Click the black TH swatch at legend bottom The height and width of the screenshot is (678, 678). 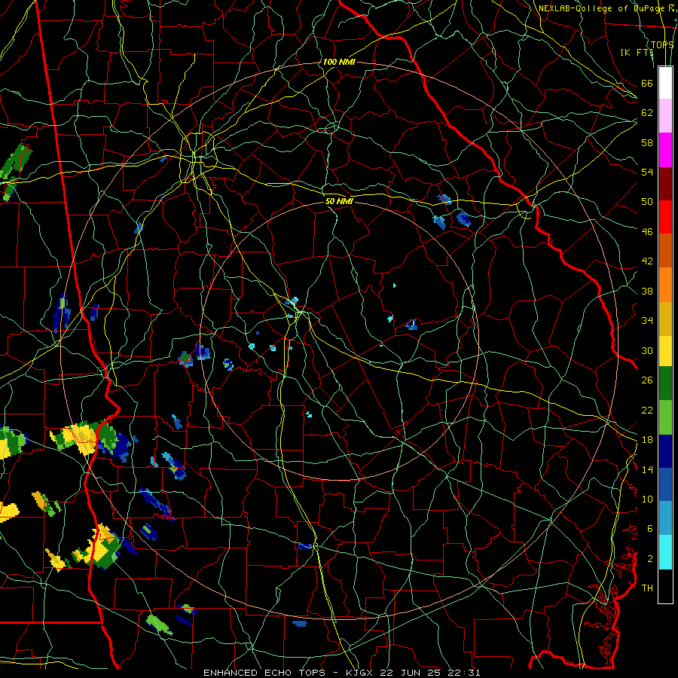click(x=665, y=586)
